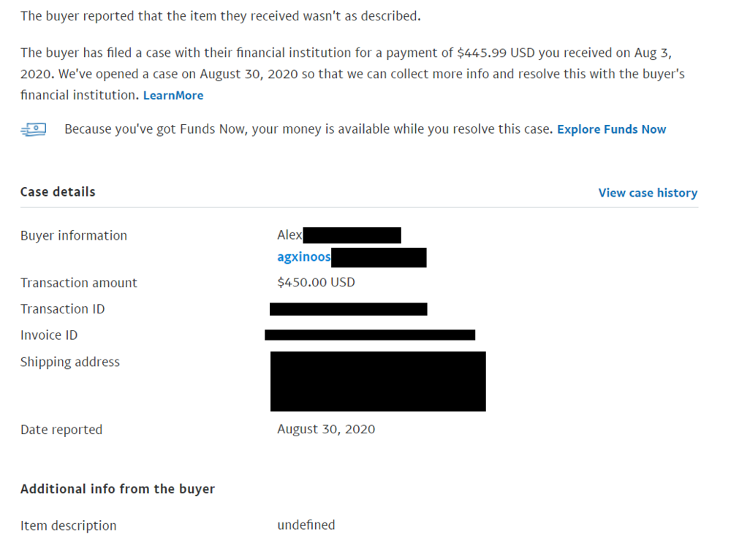The image size is (731, 540).
Task: Click the August 30, 2020 date reported value
Action: [326, 429]
